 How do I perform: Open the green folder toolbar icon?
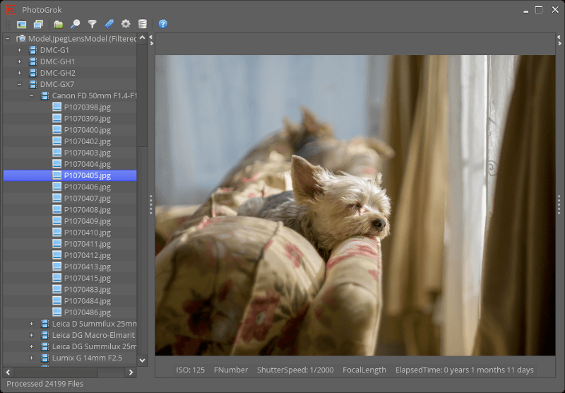pyautogui.click(x=59, y=24)
